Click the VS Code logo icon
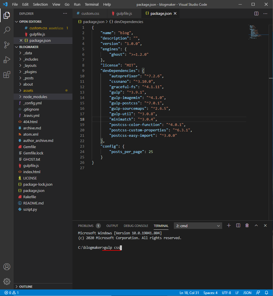 point(5,4)
